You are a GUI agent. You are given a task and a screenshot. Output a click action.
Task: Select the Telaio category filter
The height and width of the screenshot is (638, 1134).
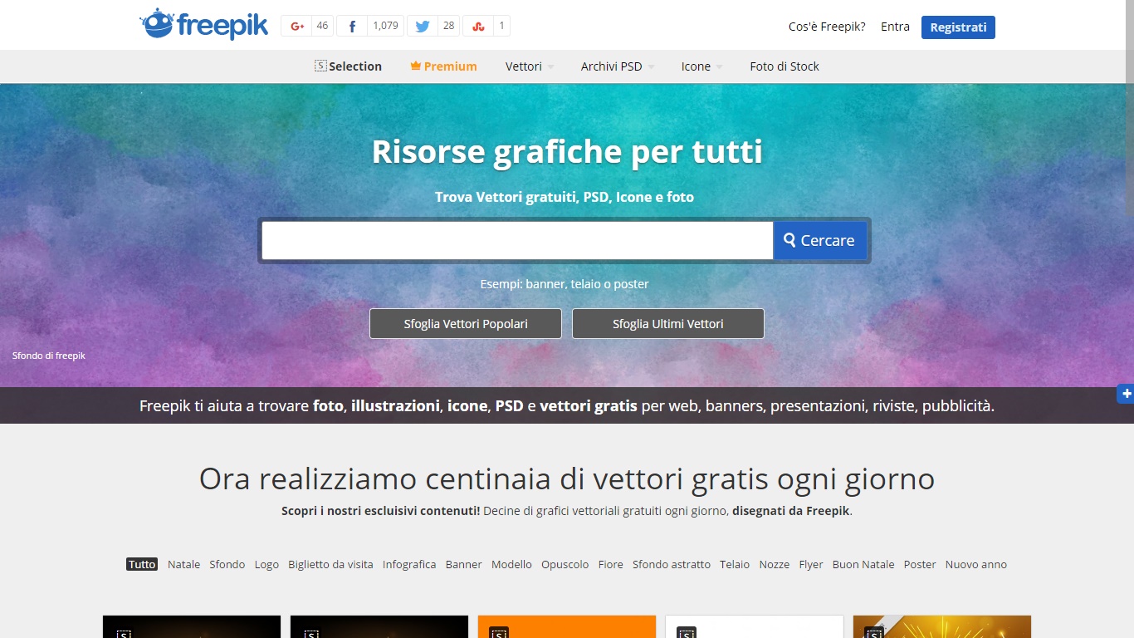pos(735,564)
